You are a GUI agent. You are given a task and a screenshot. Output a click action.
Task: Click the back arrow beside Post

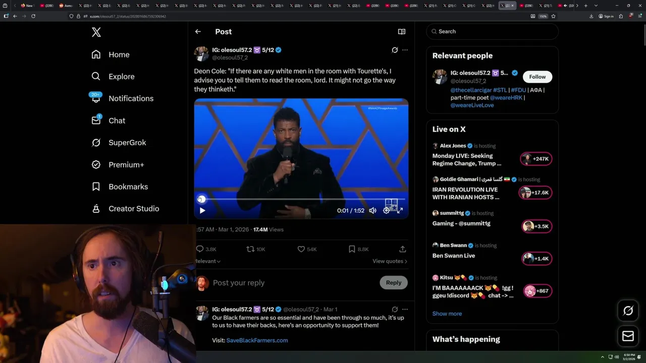198,31
